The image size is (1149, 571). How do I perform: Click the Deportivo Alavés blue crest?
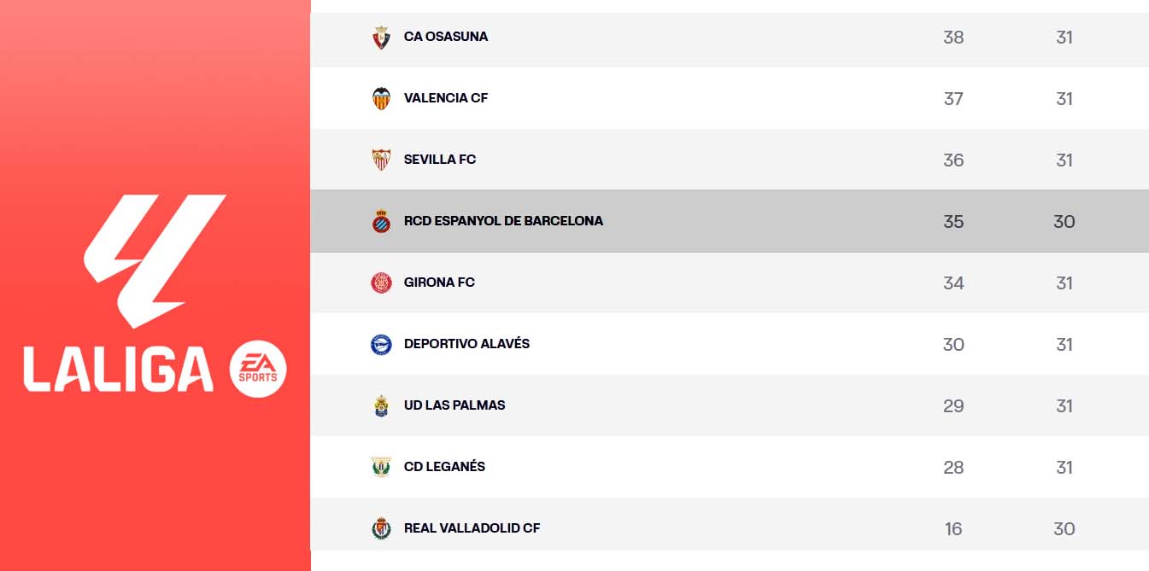(x=381, y=344)
